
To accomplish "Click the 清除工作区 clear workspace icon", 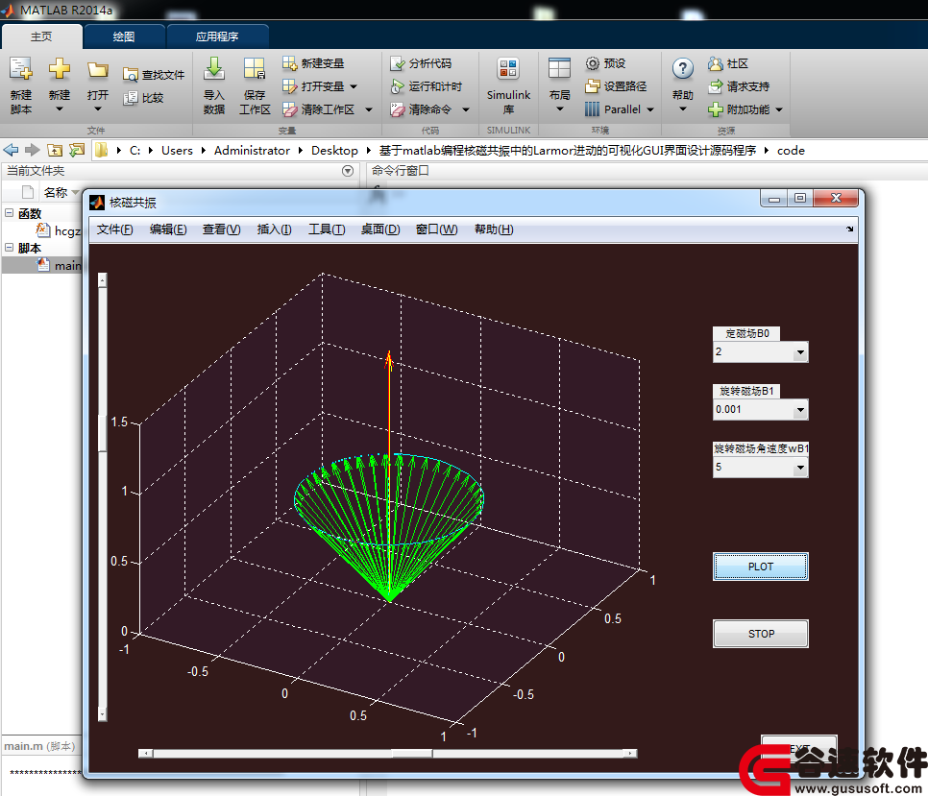I will pyautogui.click(x=289, y=109).
